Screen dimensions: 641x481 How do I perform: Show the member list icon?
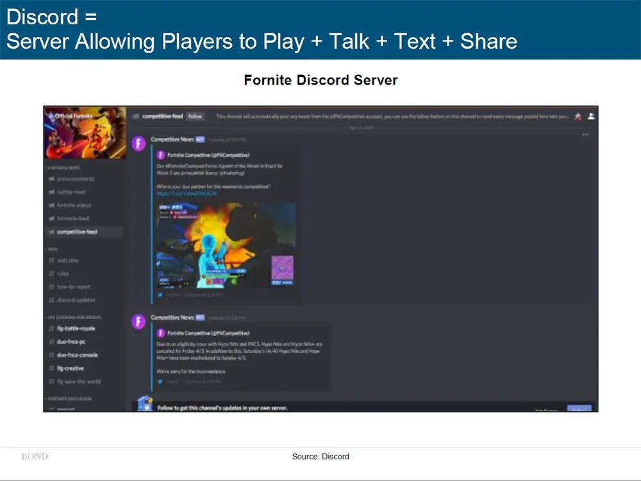coord(591,117)
